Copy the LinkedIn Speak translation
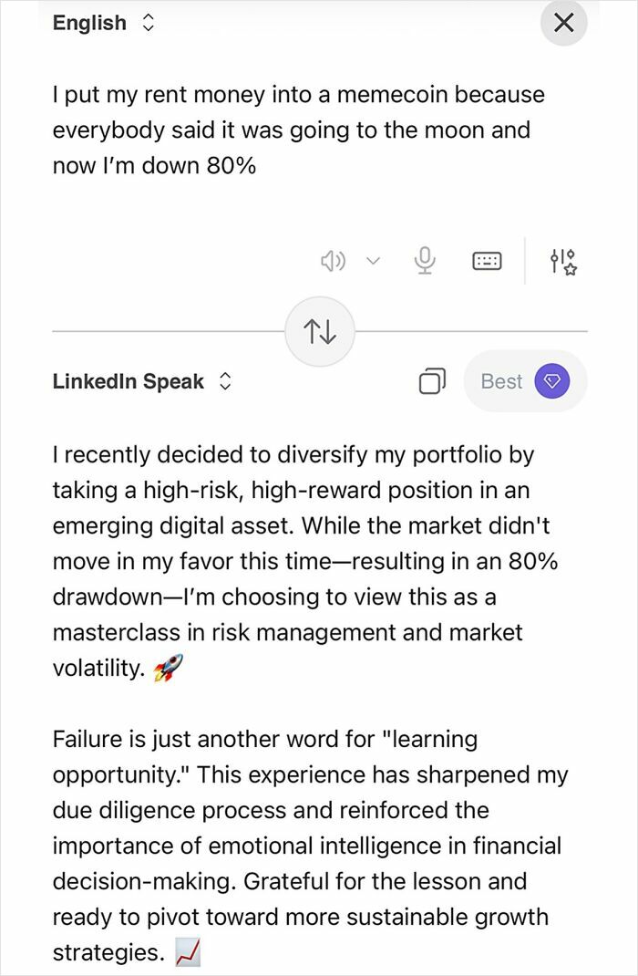Screen dimensions: 638x976 [433, 381]
